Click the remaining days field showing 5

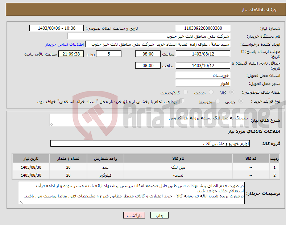[x=109, y=54]
